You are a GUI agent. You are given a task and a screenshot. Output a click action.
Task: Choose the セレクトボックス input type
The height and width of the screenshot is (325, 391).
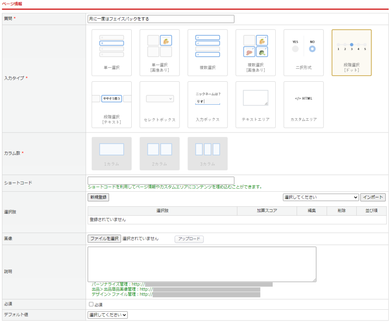tap(160, 105)
